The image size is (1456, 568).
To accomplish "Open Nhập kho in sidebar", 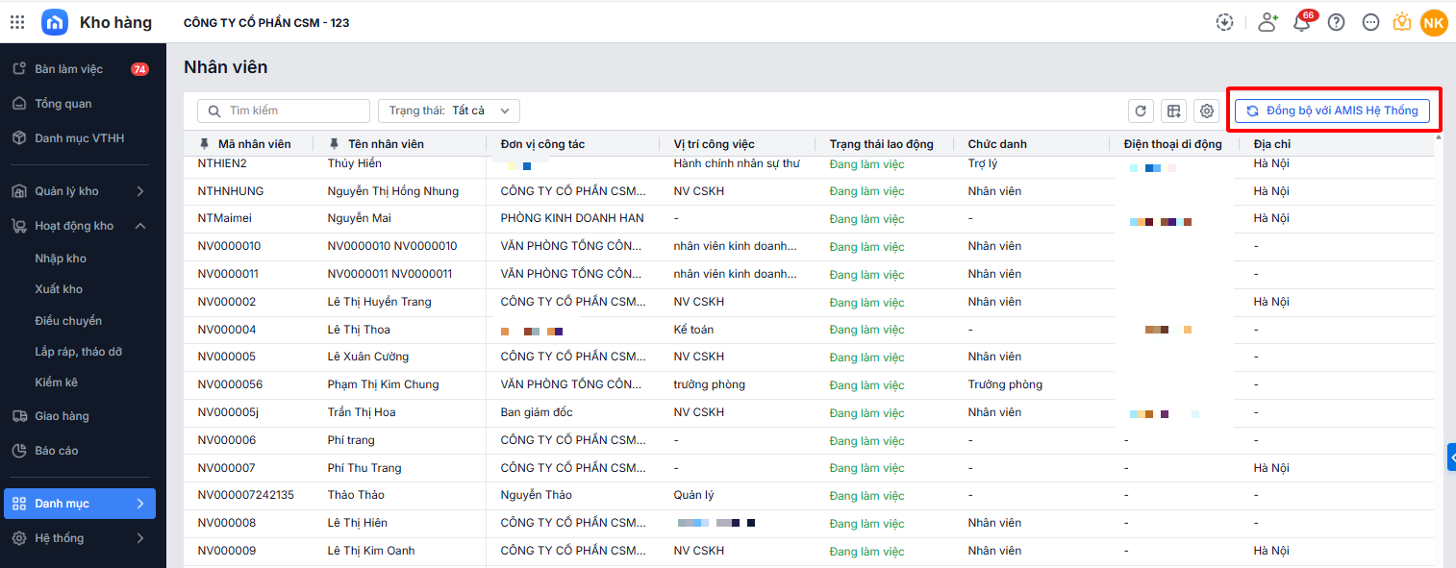I will tap(61, 259).
